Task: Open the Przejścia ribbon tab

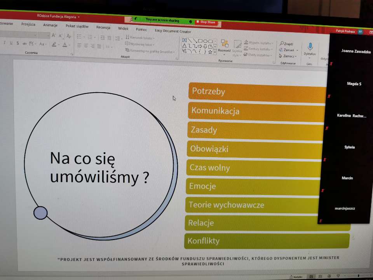Action: pyautogui.click(x=28, y=24)
